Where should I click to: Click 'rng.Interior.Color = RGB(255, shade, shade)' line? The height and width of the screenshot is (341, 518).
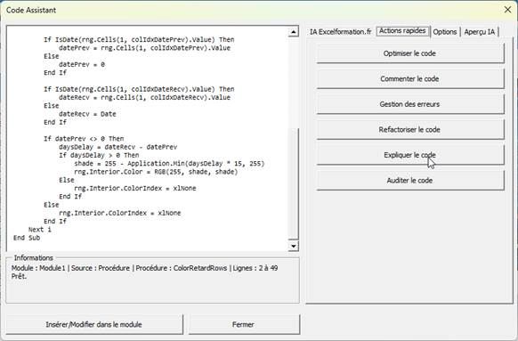[156, 172]
